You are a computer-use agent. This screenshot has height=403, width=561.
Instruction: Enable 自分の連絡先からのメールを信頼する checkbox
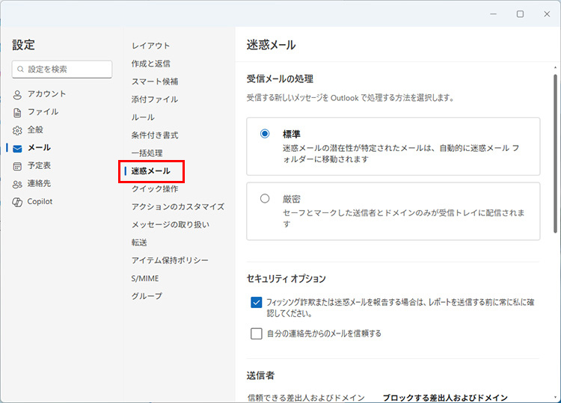coord(257,333)
